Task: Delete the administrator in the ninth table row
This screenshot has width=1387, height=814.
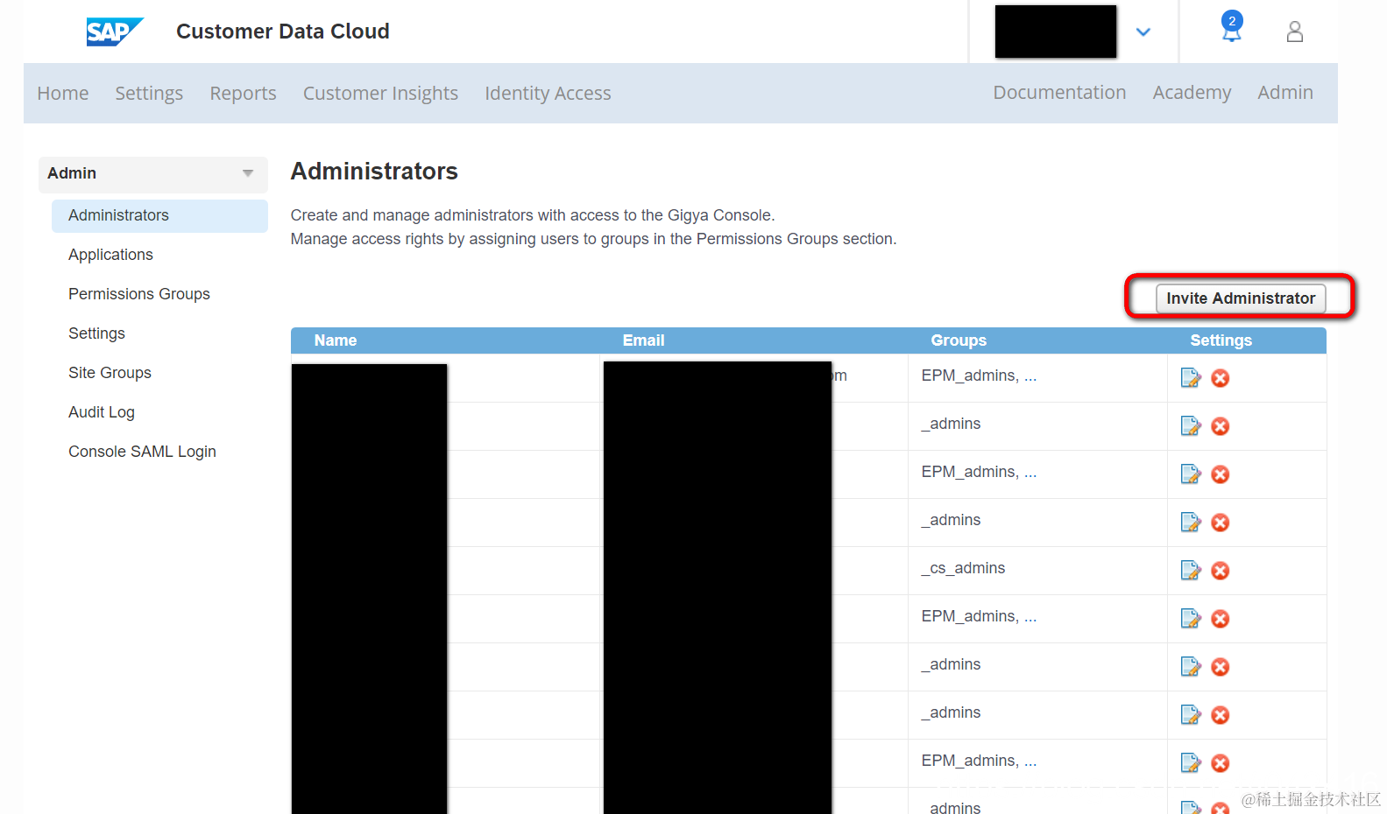Action: point(1220,763)
